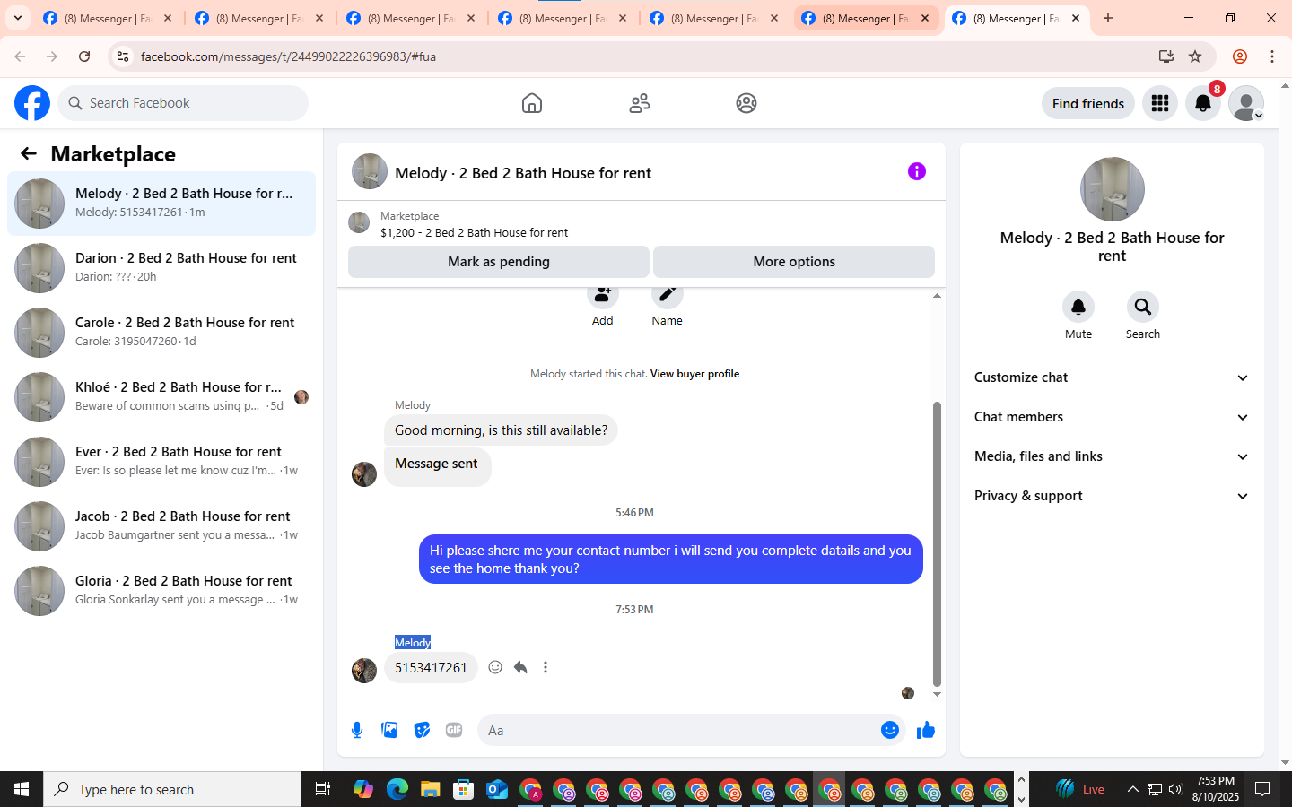Open the emoji picker in message box
1292x807 pixels.
(x=889, y=730)
